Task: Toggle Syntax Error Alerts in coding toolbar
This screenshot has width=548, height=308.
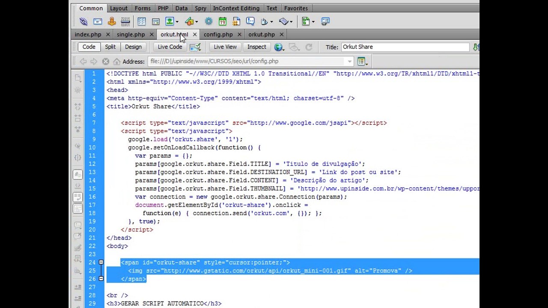Action: pyautogui.click(x=77, y=209)
